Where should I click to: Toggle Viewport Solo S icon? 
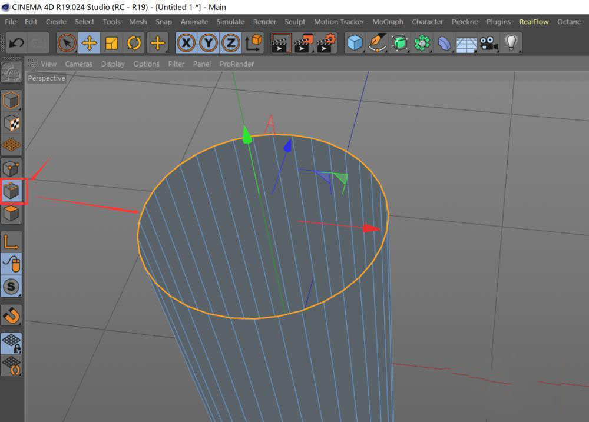(11, 287)
